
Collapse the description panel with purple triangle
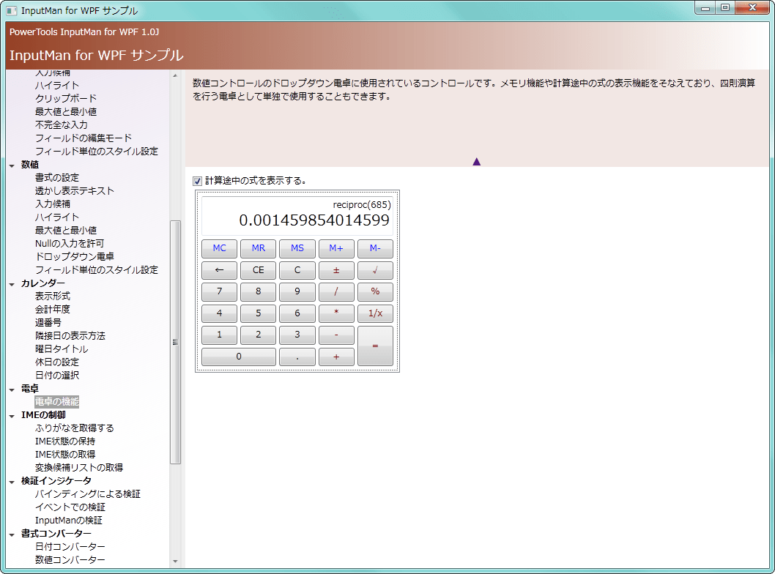click(476, 161)
